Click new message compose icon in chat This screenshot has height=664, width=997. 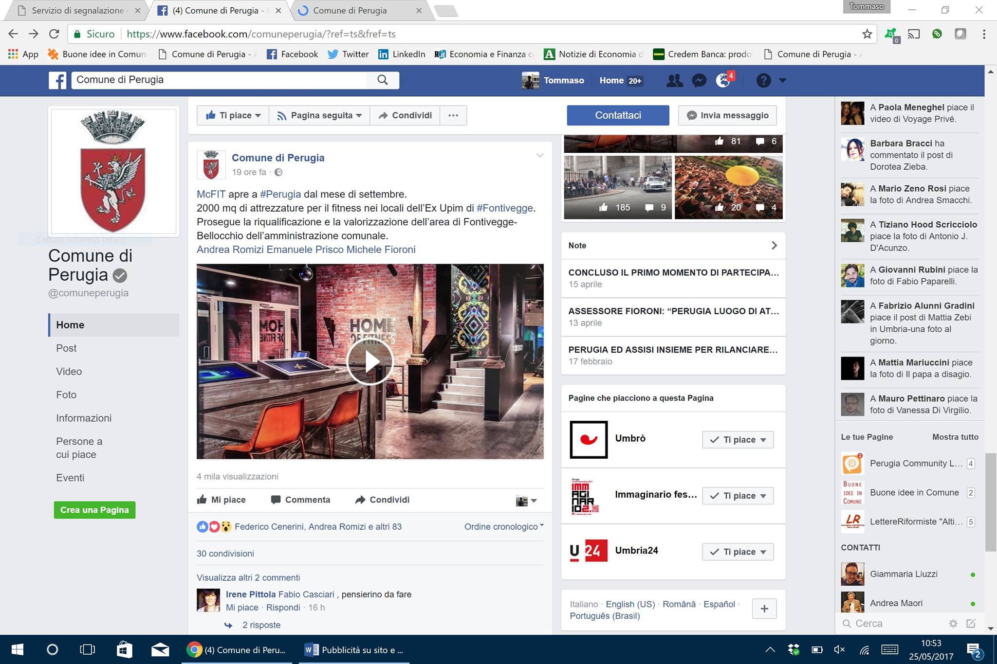click(971, 623)
